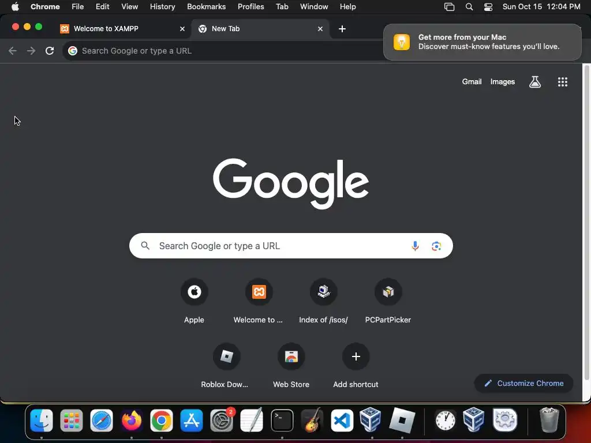
Task: Open the Welcome to XAMPP shortcut tile
Action: 259,292
